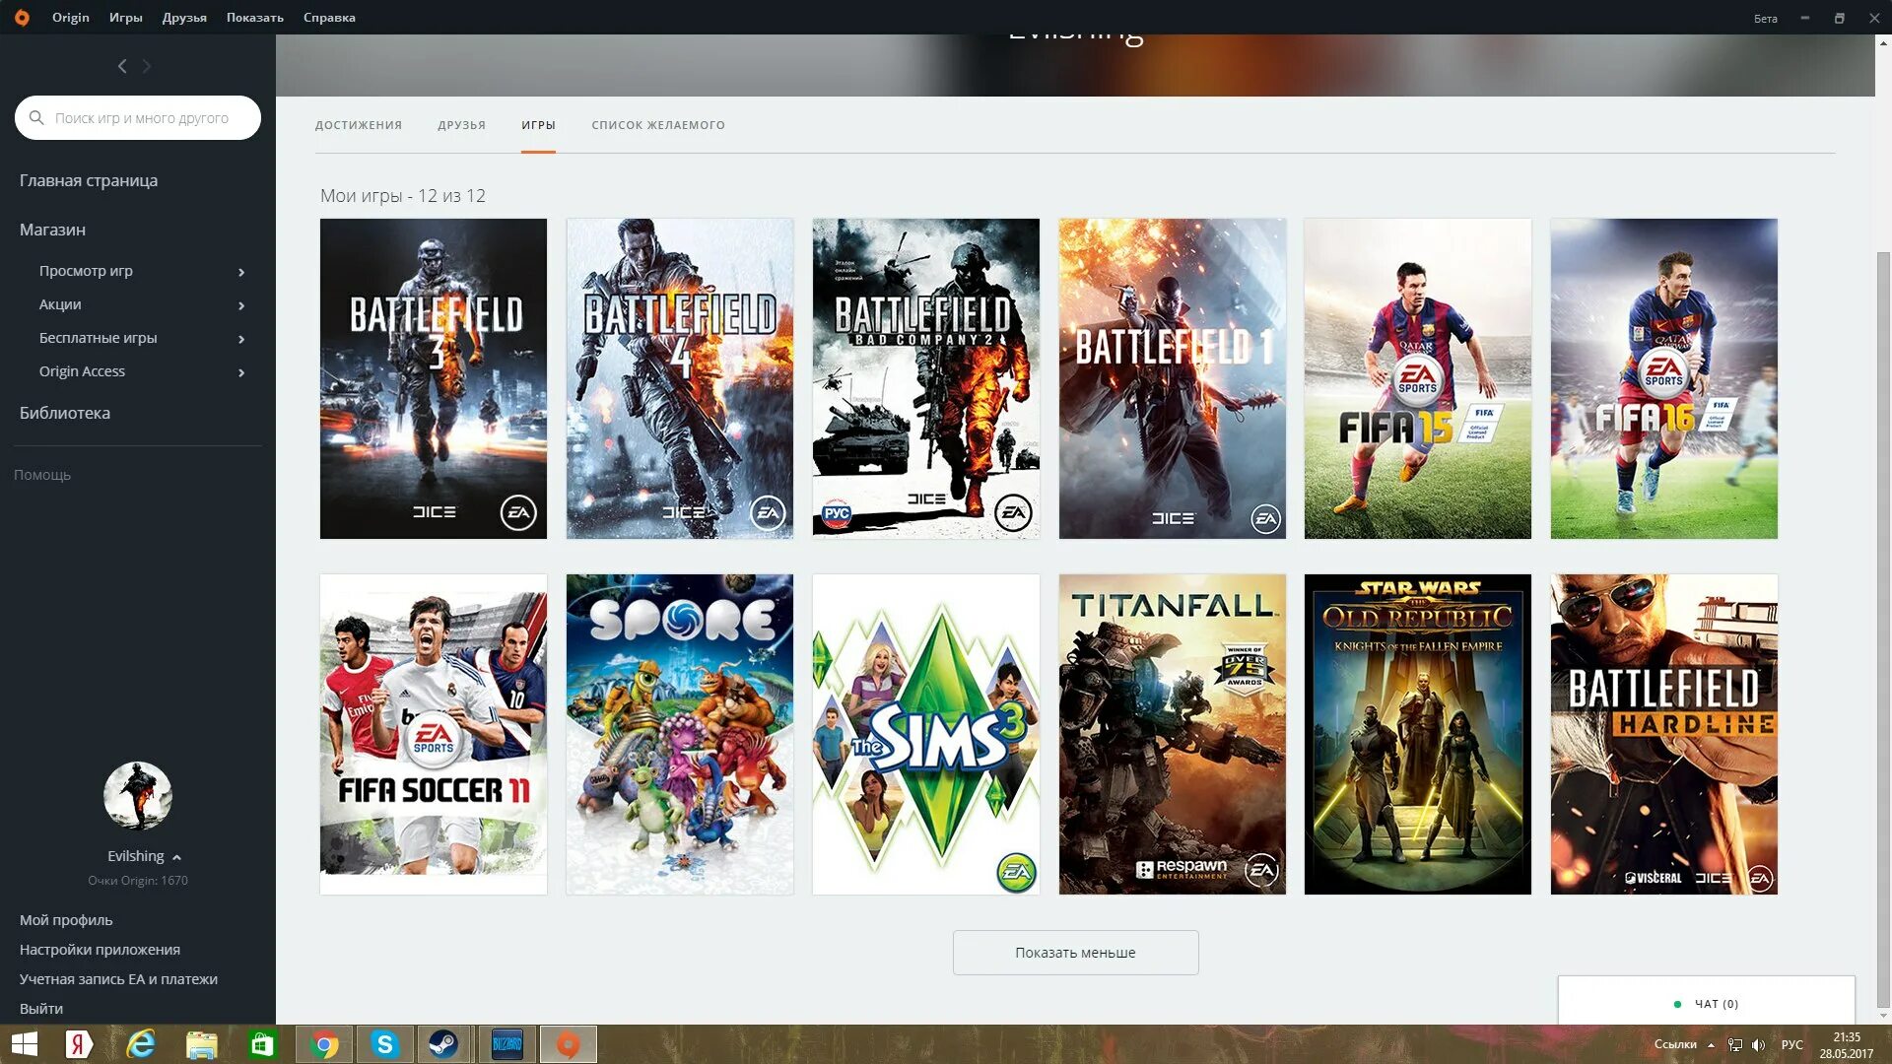The image size is (1892, 1064).
Task: Open Google Chrome from taskbar
Action: tap(323, 1044)
